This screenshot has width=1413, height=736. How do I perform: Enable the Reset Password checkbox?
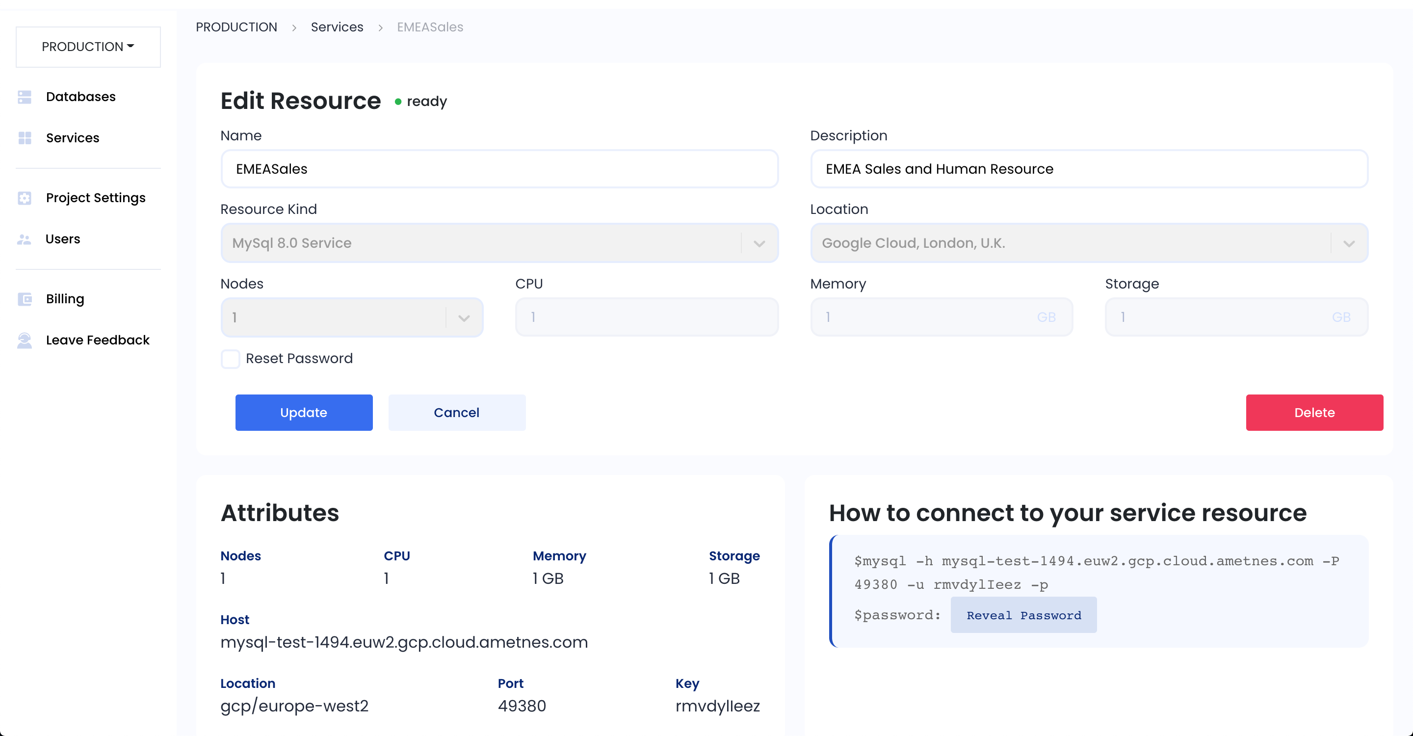(231, 359)
